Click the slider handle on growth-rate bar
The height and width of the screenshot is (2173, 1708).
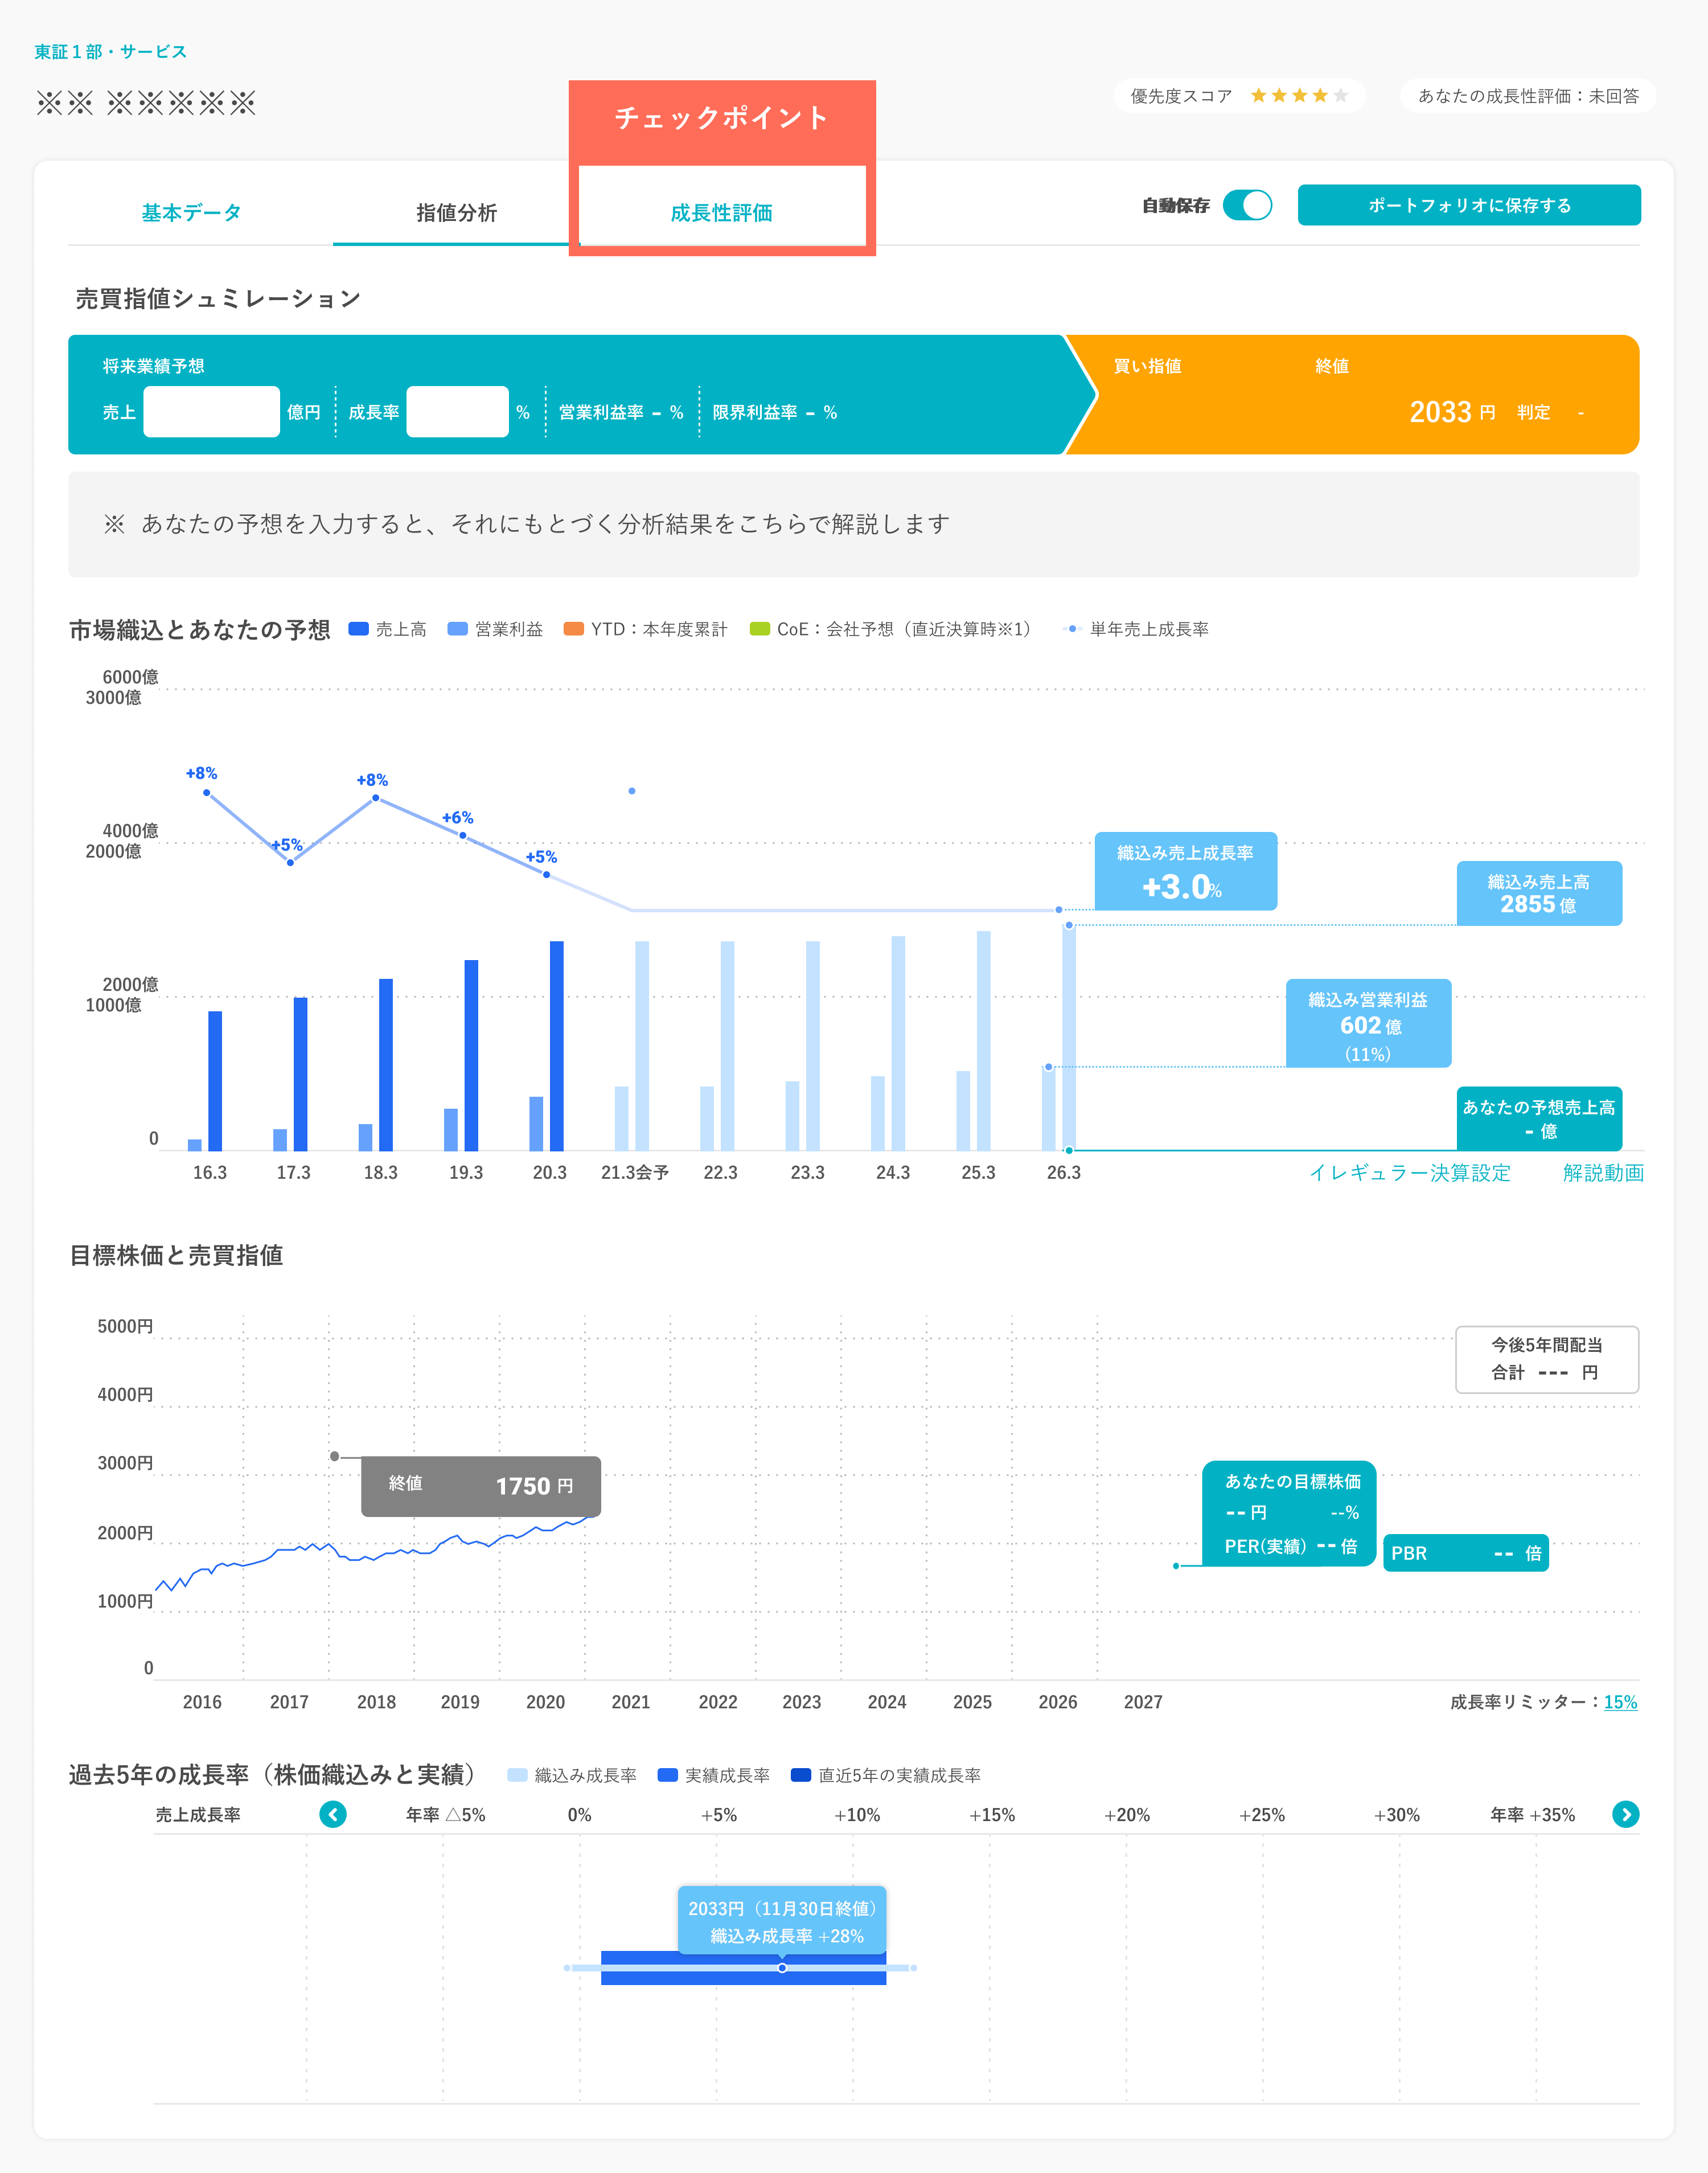pyautogui.click(x=782, y=1968)
